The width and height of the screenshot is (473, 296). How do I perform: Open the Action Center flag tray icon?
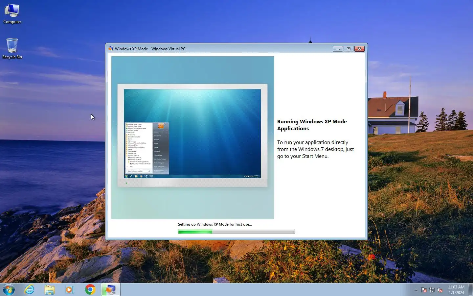coord(424,290)
